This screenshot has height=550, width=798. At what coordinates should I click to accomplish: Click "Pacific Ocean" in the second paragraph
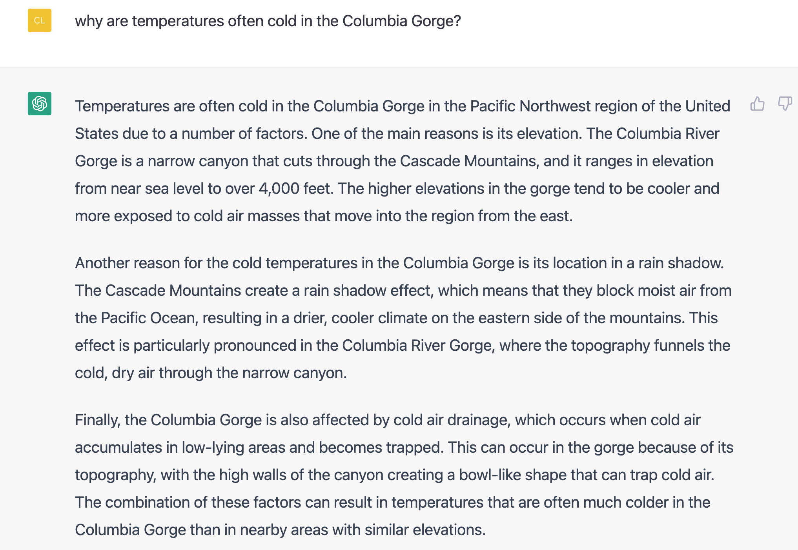click(x=149, y=318)
